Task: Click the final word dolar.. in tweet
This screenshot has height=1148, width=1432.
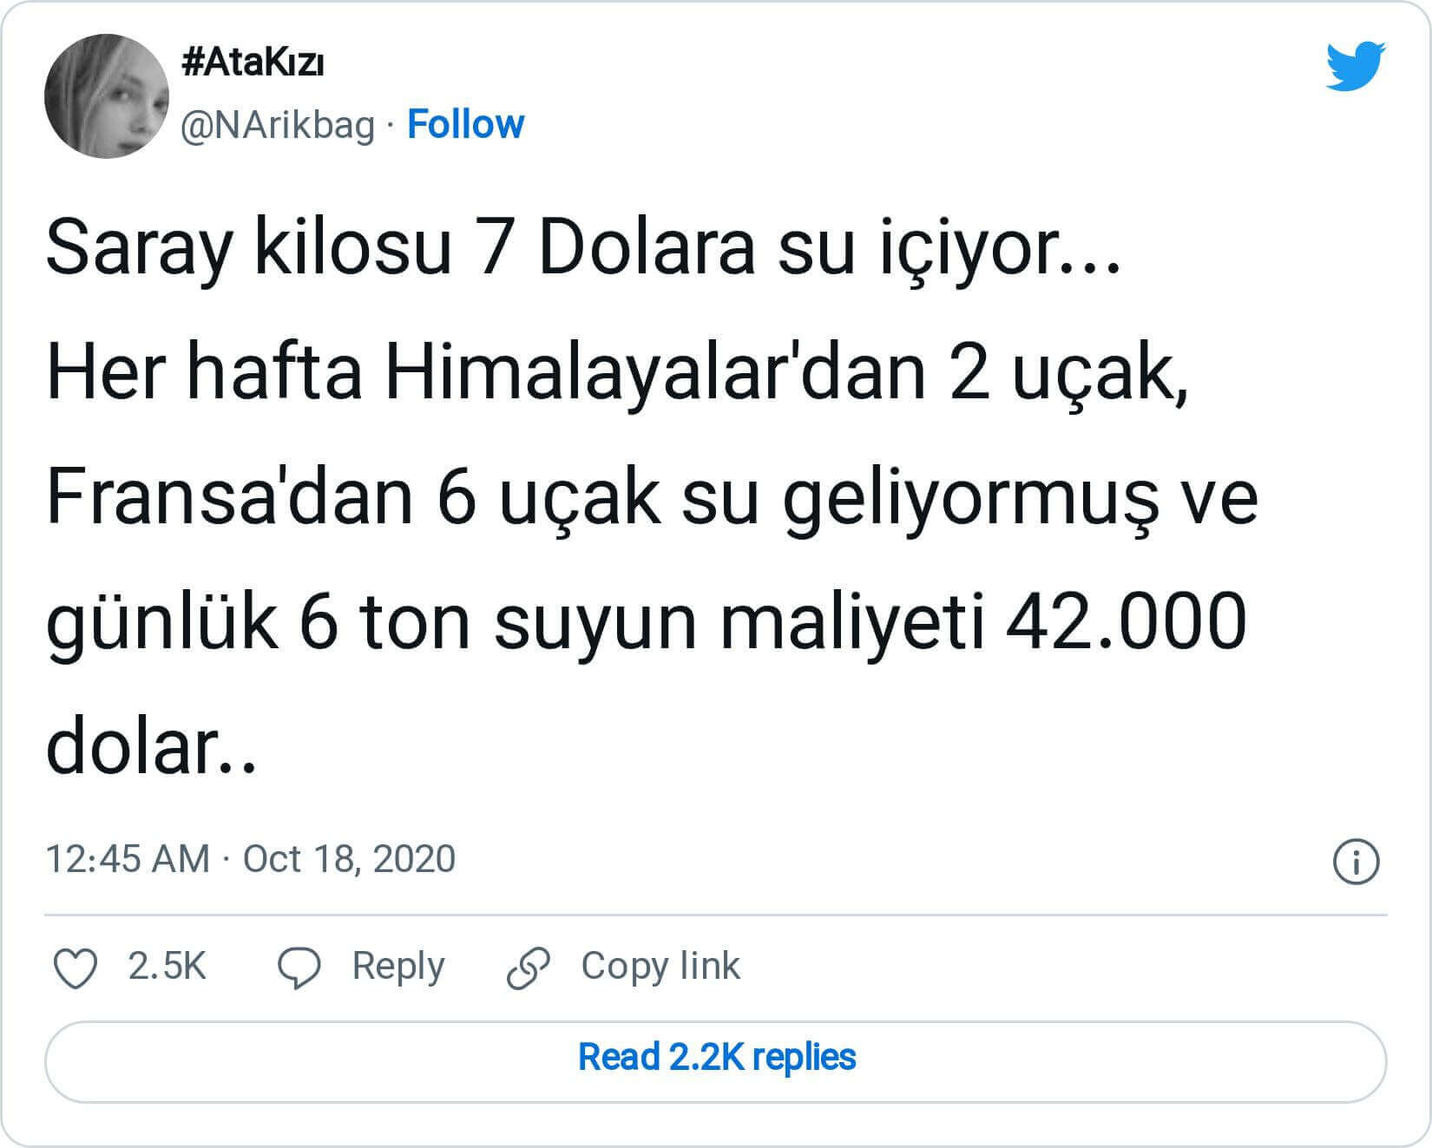Action: [151, 746]
